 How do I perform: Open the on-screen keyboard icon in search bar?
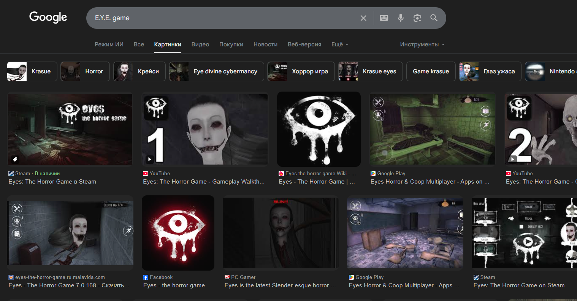click(x=384, y=18)
